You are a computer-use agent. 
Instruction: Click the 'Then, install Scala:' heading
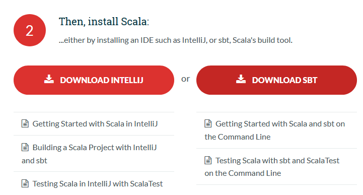[x=104, y=22]
